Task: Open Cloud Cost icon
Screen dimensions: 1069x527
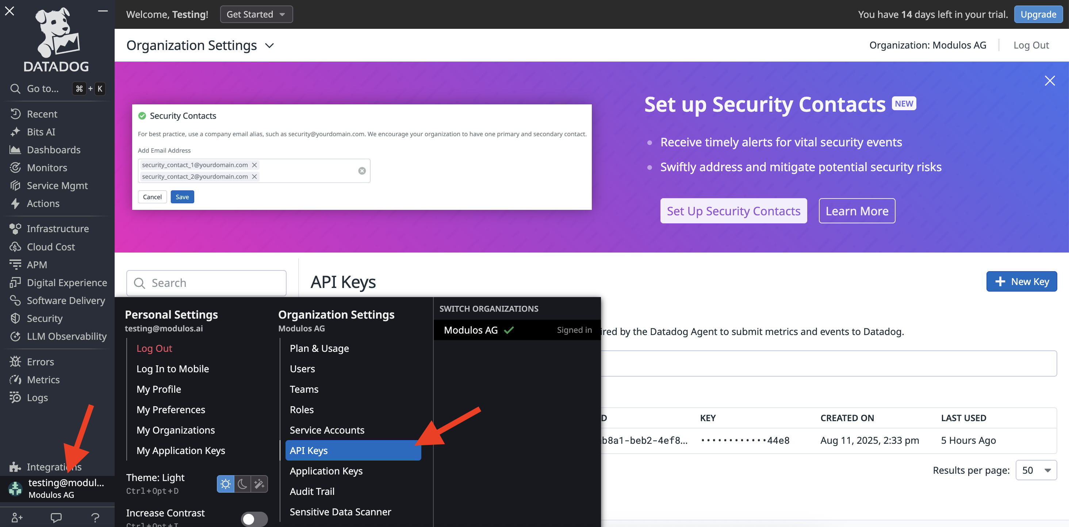Action: coord(15,246)
